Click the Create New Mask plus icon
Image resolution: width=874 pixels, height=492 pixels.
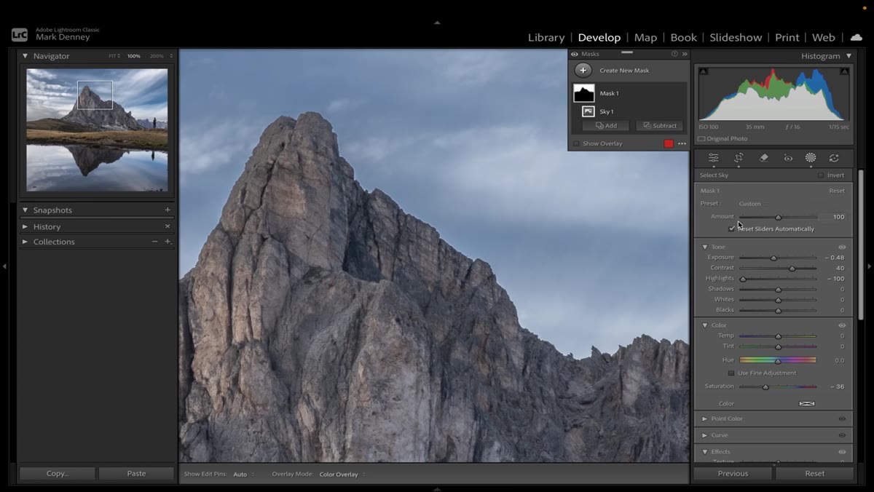point(583,71)
